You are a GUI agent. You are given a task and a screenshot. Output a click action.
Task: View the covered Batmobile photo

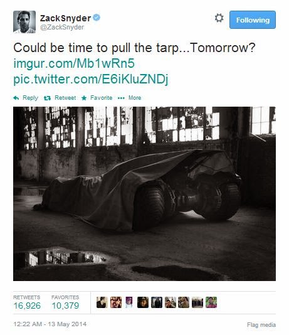tap(144, 194)
